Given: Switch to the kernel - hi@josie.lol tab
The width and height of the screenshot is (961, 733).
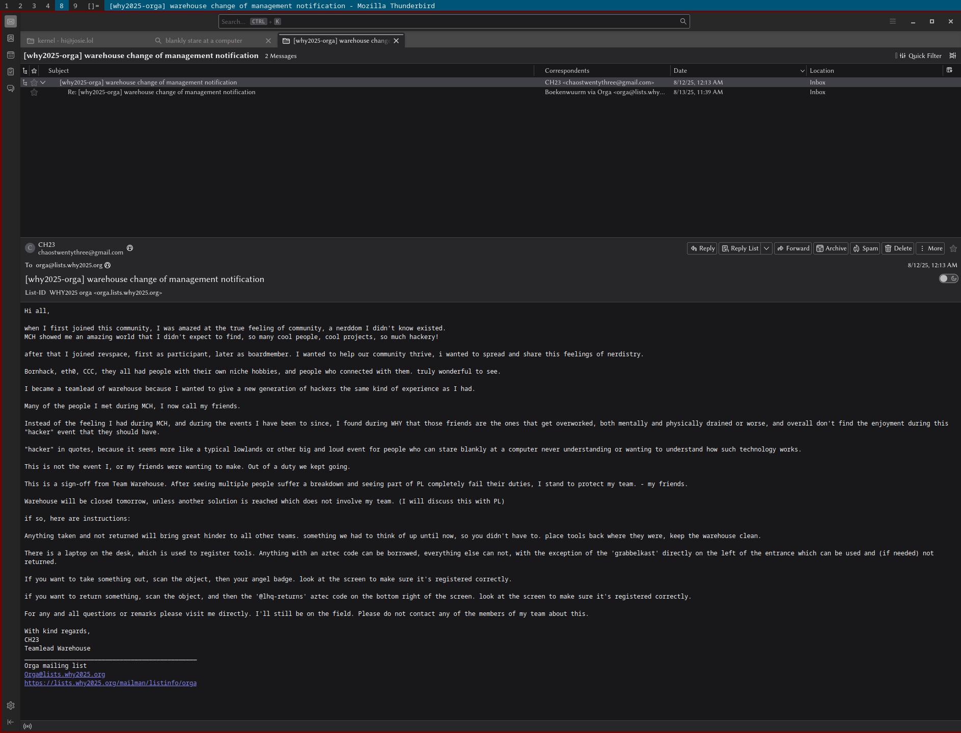Looking at the screenshot, I should pos(65,41).
